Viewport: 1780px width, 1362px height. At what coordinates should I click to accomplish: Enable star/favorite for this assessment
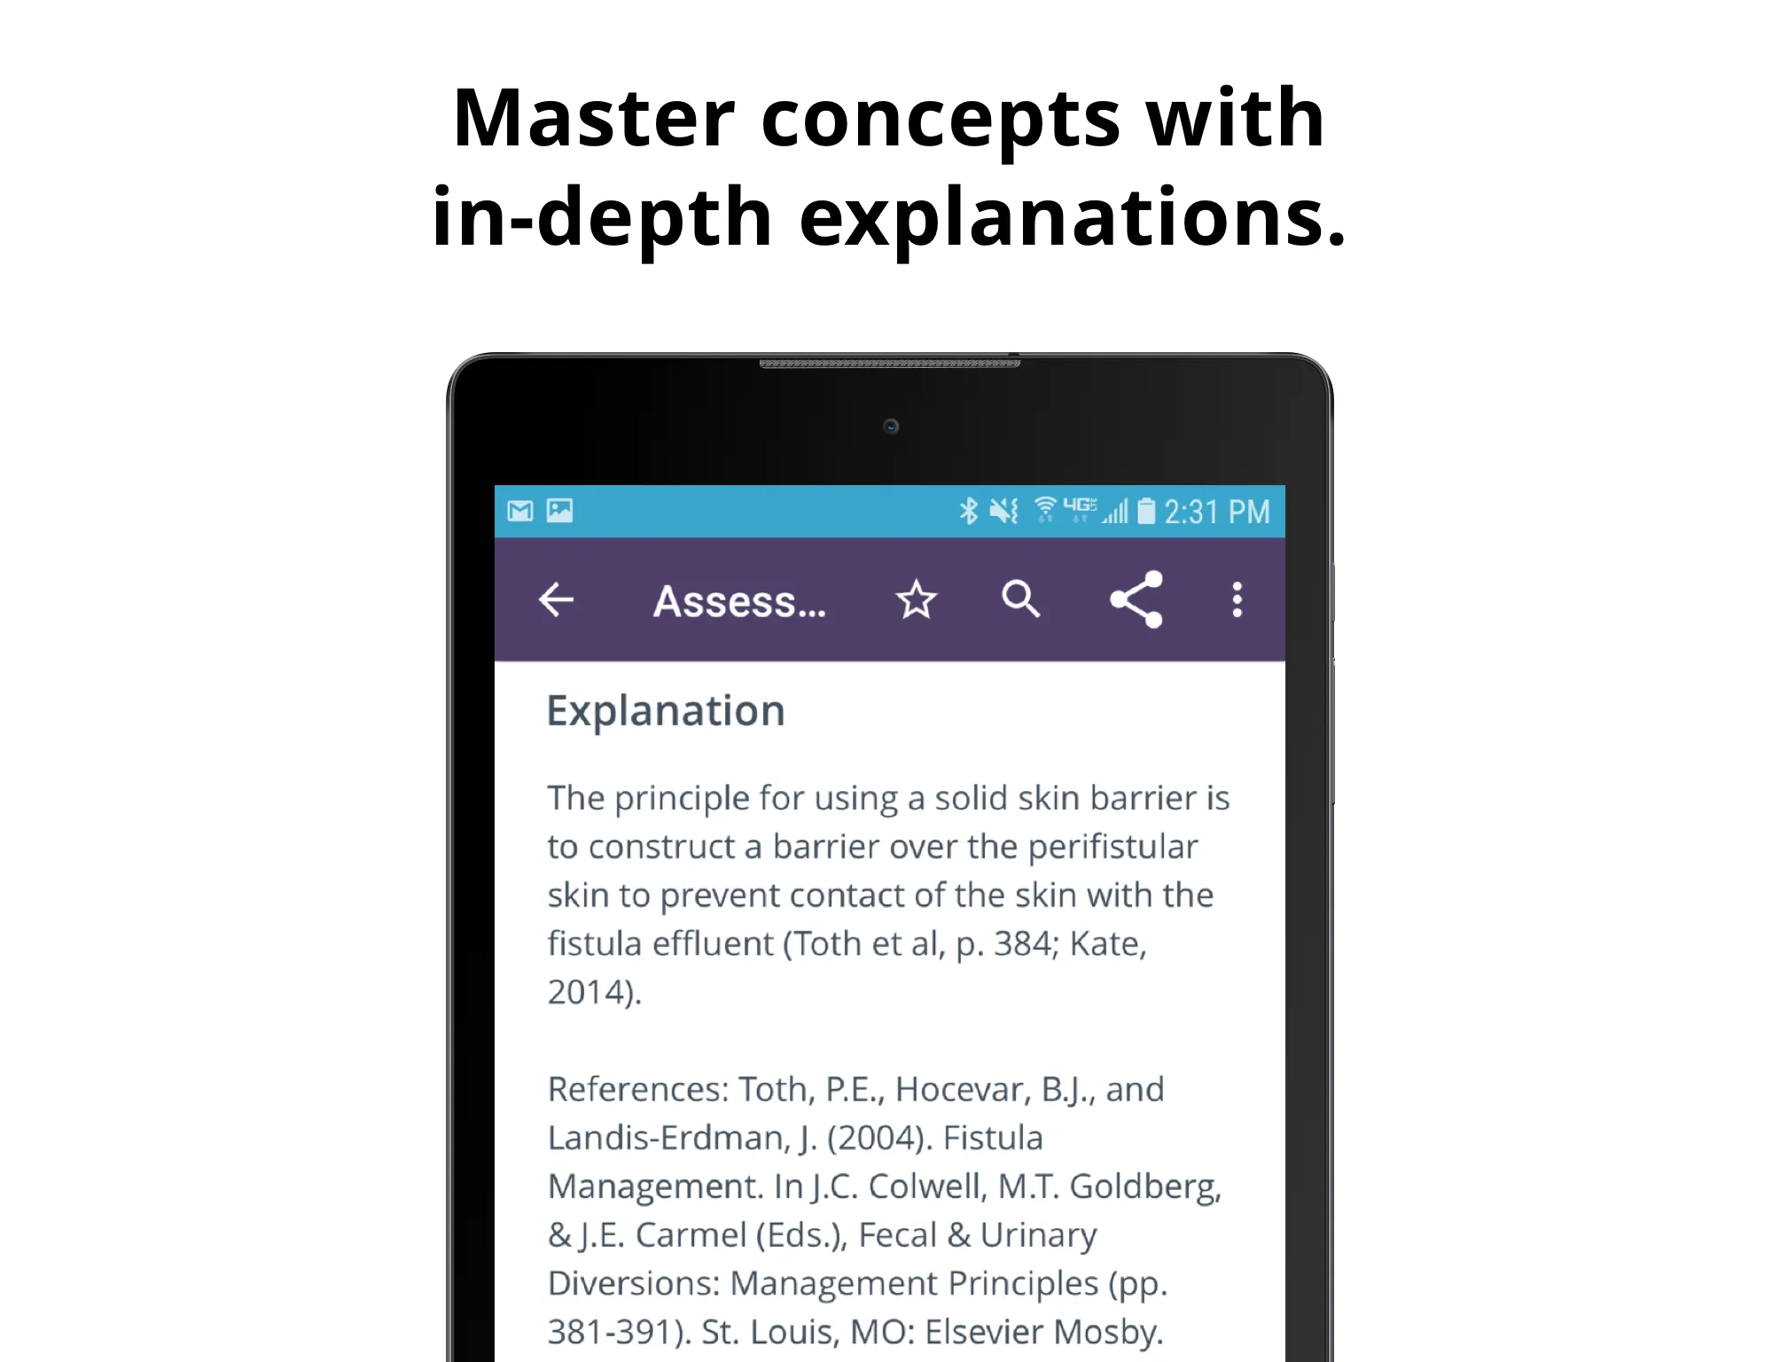point(915,599)
